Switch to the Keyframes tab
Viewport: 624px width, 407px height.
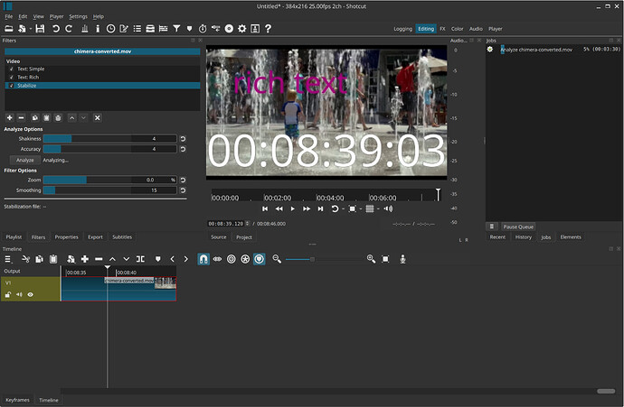tap(17, 400)
